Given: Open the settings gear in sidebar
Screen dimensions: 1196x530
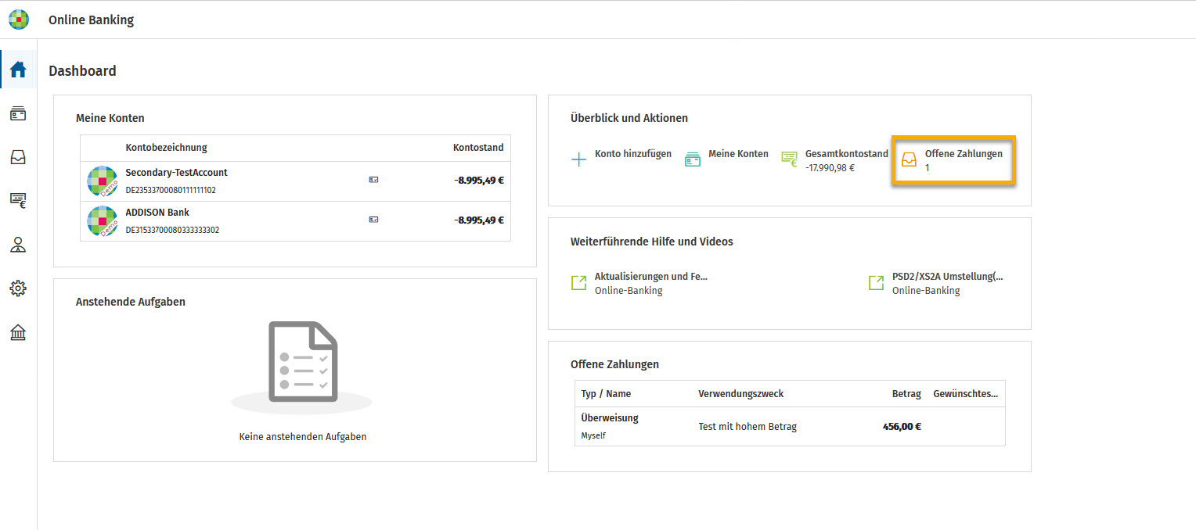Looking at the screenshot, I should coord(18,289).
